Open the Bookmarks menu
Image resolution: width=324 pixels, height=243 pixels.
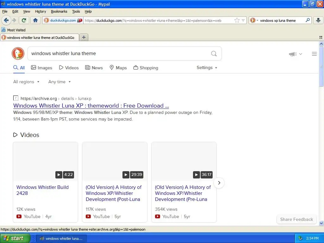(59, 11)
